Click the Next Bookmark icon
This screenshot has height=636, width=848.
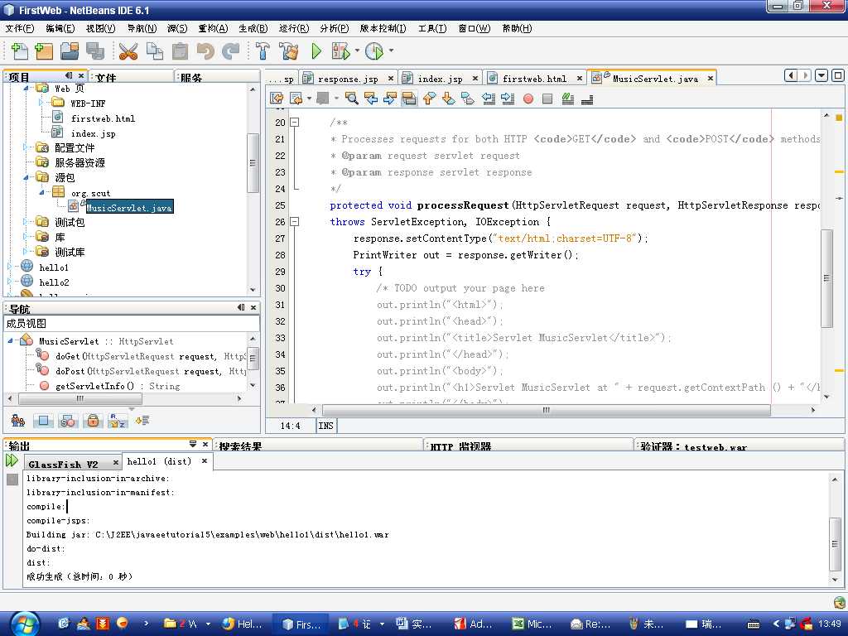click(448, 99)
